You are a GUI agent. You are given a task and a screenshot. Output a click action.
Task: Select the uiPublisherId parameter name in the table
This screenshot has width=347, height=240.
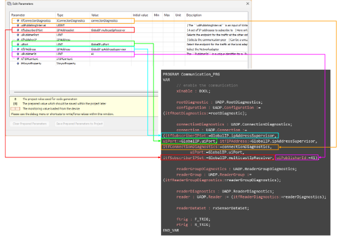pos(29,54)
